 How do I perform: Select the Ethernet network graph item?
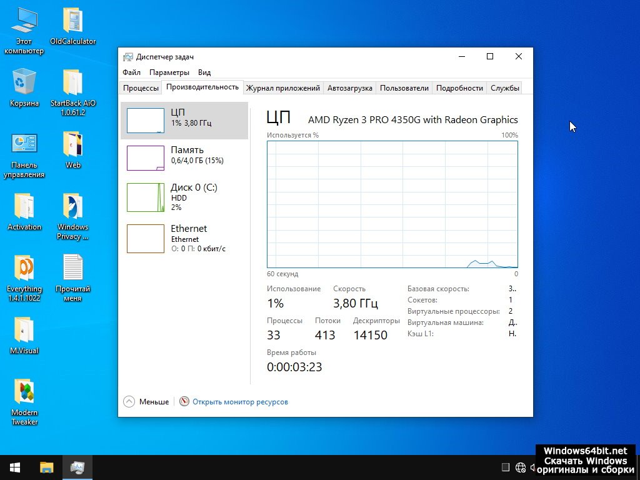click(x=184, y=238)
